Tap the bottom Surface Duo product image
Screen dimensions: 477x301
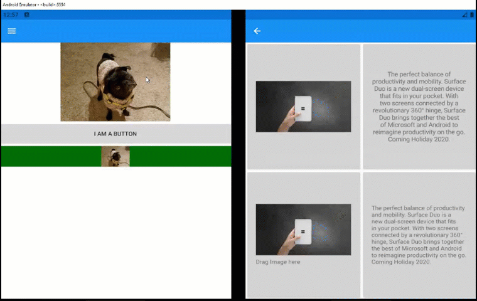[x=303, y=230]
